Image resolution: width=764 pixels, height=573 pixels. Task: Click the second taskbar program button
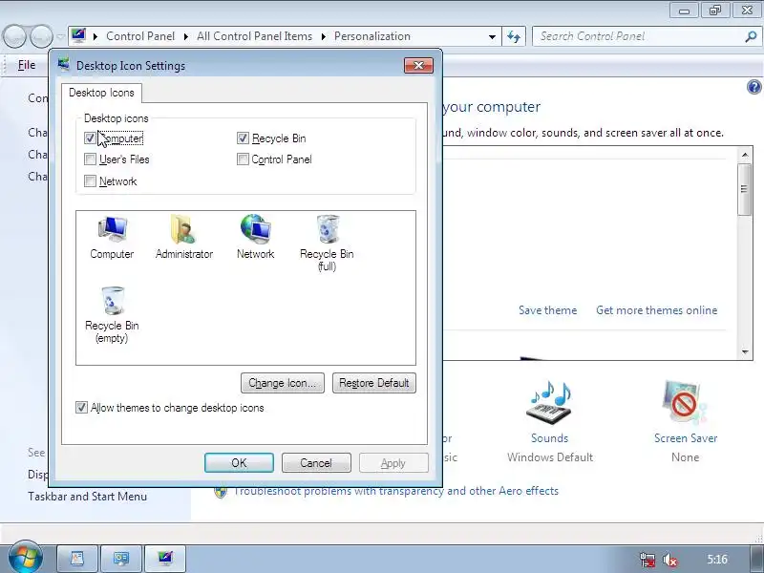click(x=121, y=559)
